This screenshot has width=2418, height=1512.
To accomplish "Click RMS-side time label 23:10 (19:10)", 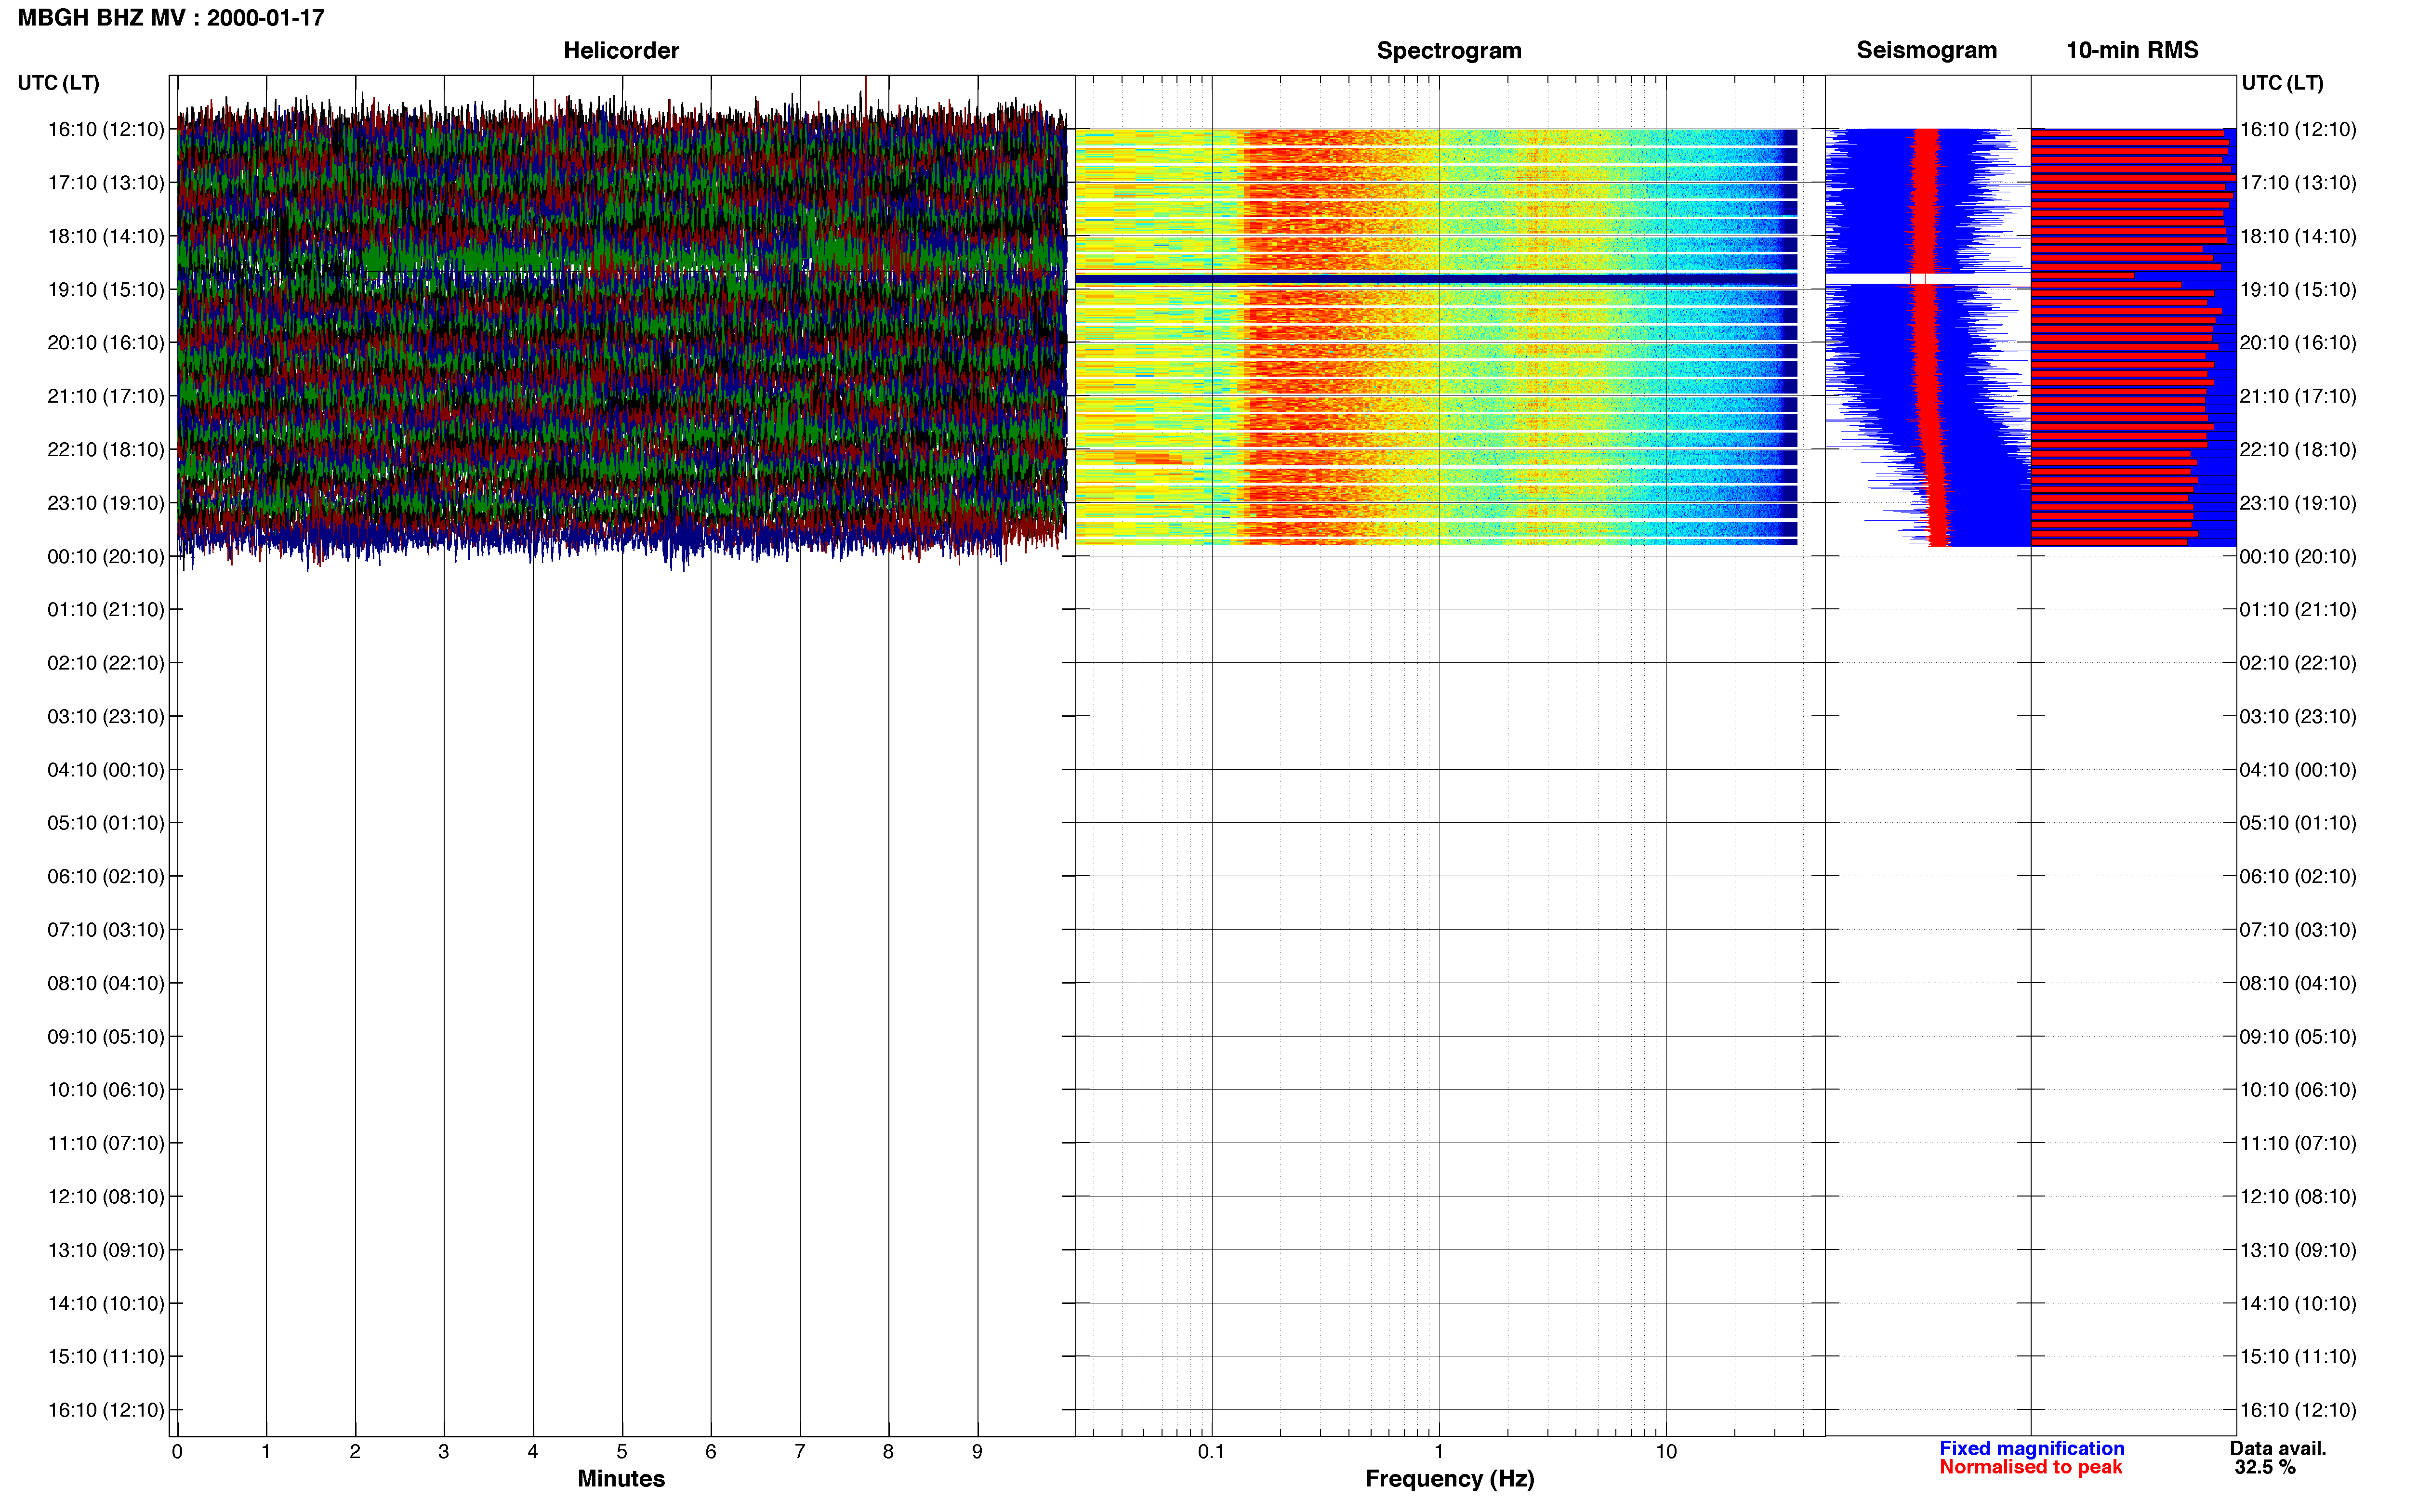I will pyautogui.click(x=2298, y=503).
